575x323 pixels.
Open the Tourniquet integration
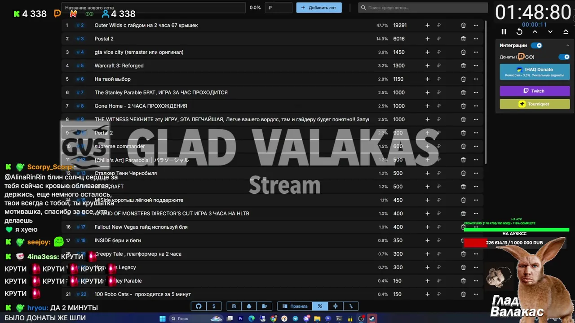(535, 104)
